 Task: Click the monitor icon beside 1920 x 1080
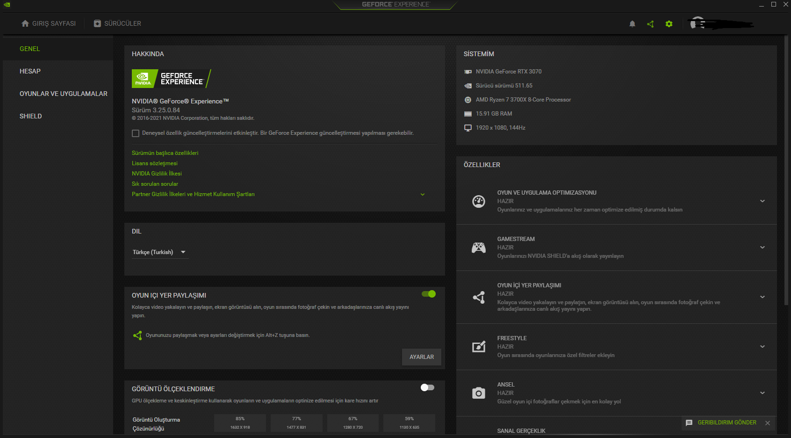coord(468,128)
